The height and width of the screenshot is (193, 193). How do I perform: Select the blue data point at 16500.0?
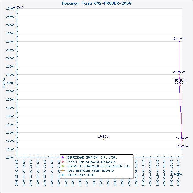click(182, 149)
